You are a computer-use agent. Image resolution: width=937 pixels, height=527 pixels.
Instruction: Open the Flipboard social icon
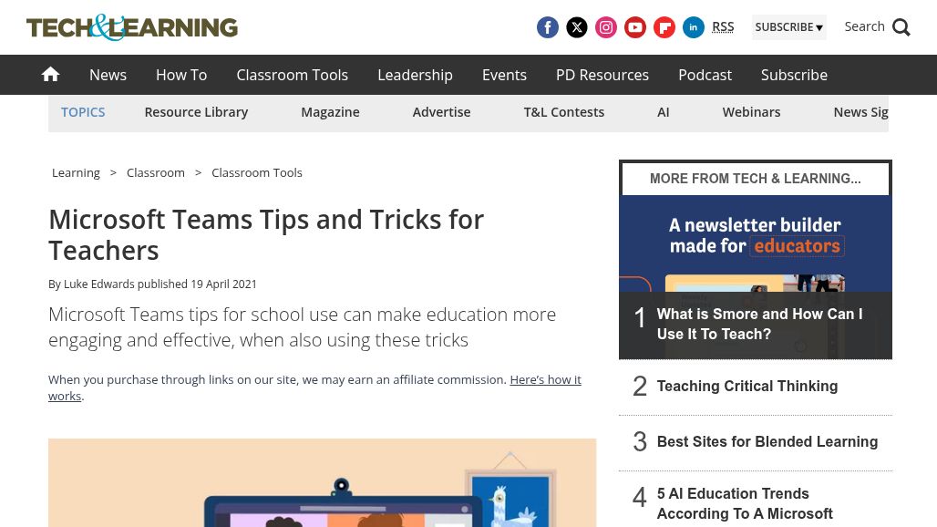664,27
